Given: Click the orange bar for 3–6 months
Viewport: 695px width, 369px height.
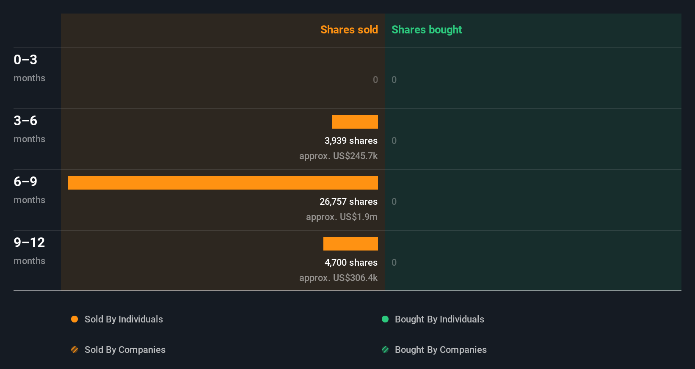Looking at the screenshot, I should (355, 122).
